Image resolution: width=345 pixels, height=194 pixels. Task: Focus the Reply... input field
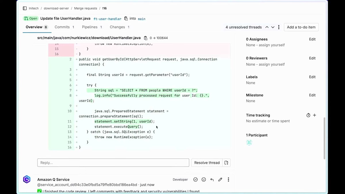(113, 163)
